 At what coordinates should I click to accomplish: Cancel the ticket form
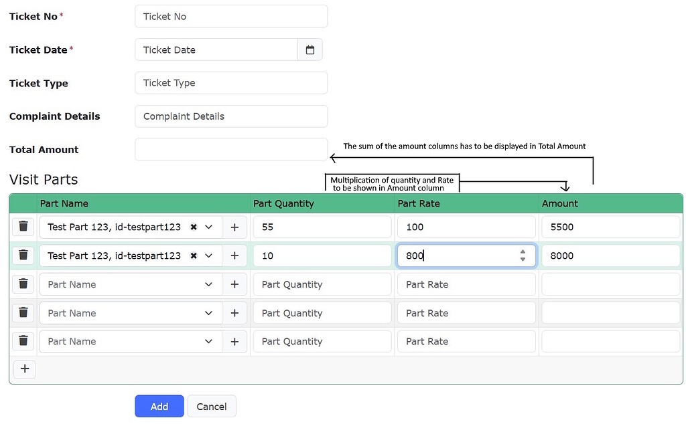(x=211, y=406)
